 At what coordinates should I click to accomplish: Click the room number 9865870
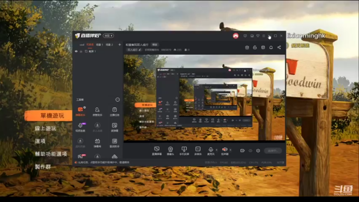(x=166, y=50)
